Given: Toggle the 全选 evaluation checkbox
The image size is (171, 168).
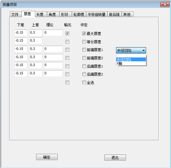Looking at the screenshot, I should pyautogui.click(x=84, y=82).
